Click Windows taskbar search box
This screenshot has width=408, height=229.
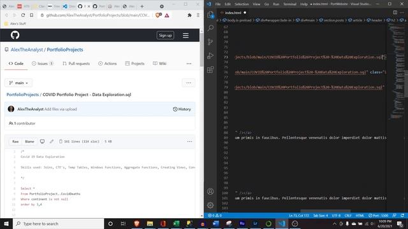[x=59, y=223]
